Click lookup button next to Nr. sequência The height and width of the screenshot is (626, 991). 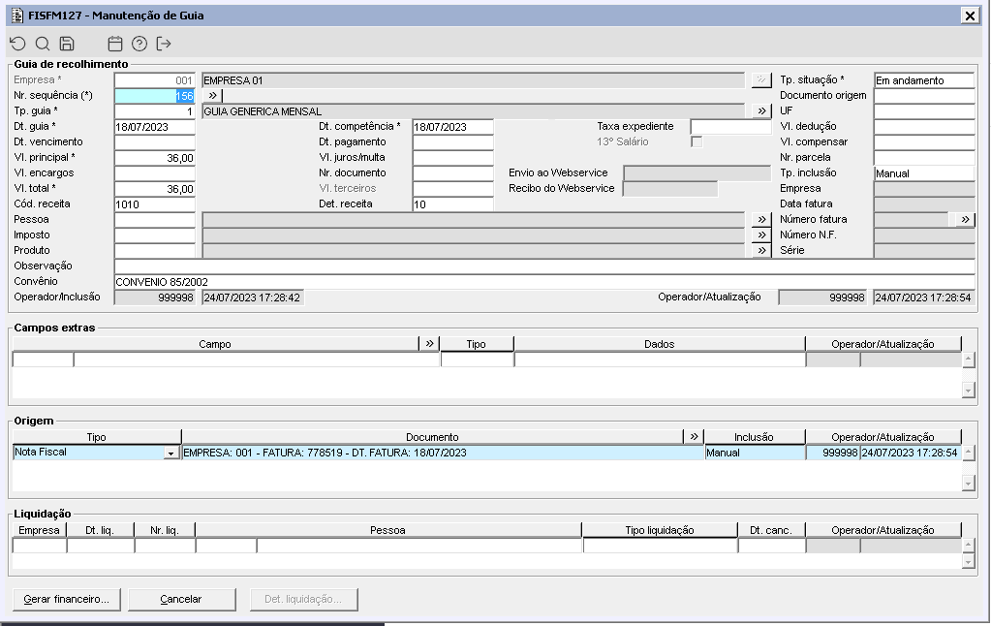212,96
